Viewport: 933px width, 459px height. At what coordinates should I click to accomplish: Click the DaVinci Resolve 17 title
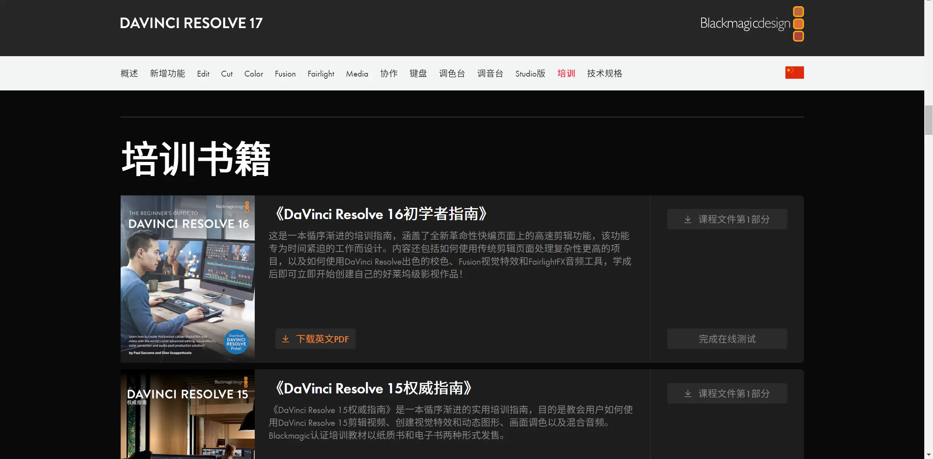click(x=191, y=23)
